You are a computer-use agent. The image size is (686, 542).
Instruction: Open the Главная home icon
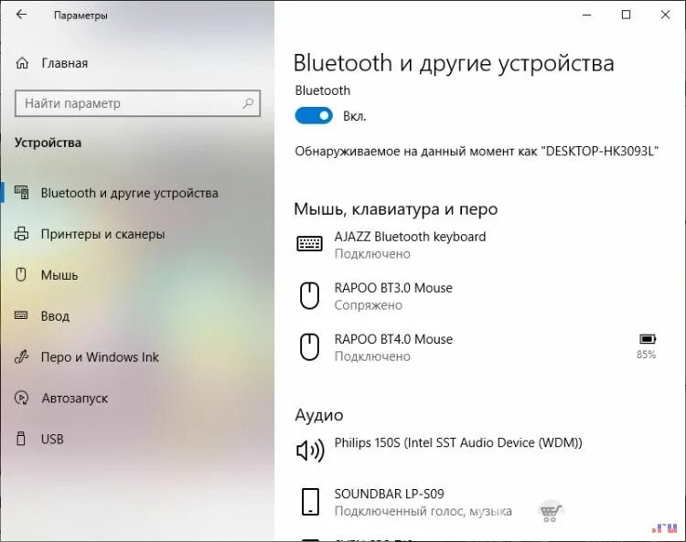point(22,63)
